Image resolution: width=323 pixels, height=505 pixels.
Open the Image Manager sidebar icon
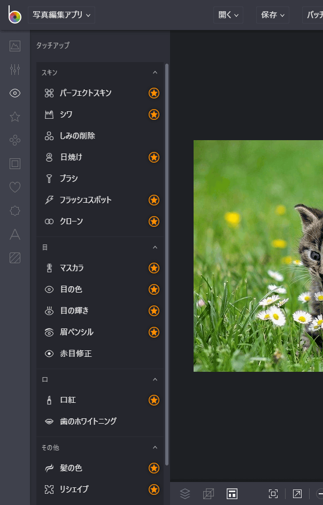pos(15,46)
